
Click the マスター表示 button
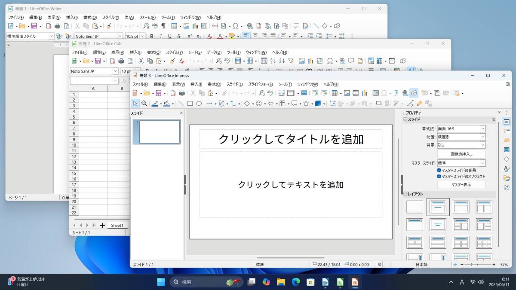click(x=461, y=185)
